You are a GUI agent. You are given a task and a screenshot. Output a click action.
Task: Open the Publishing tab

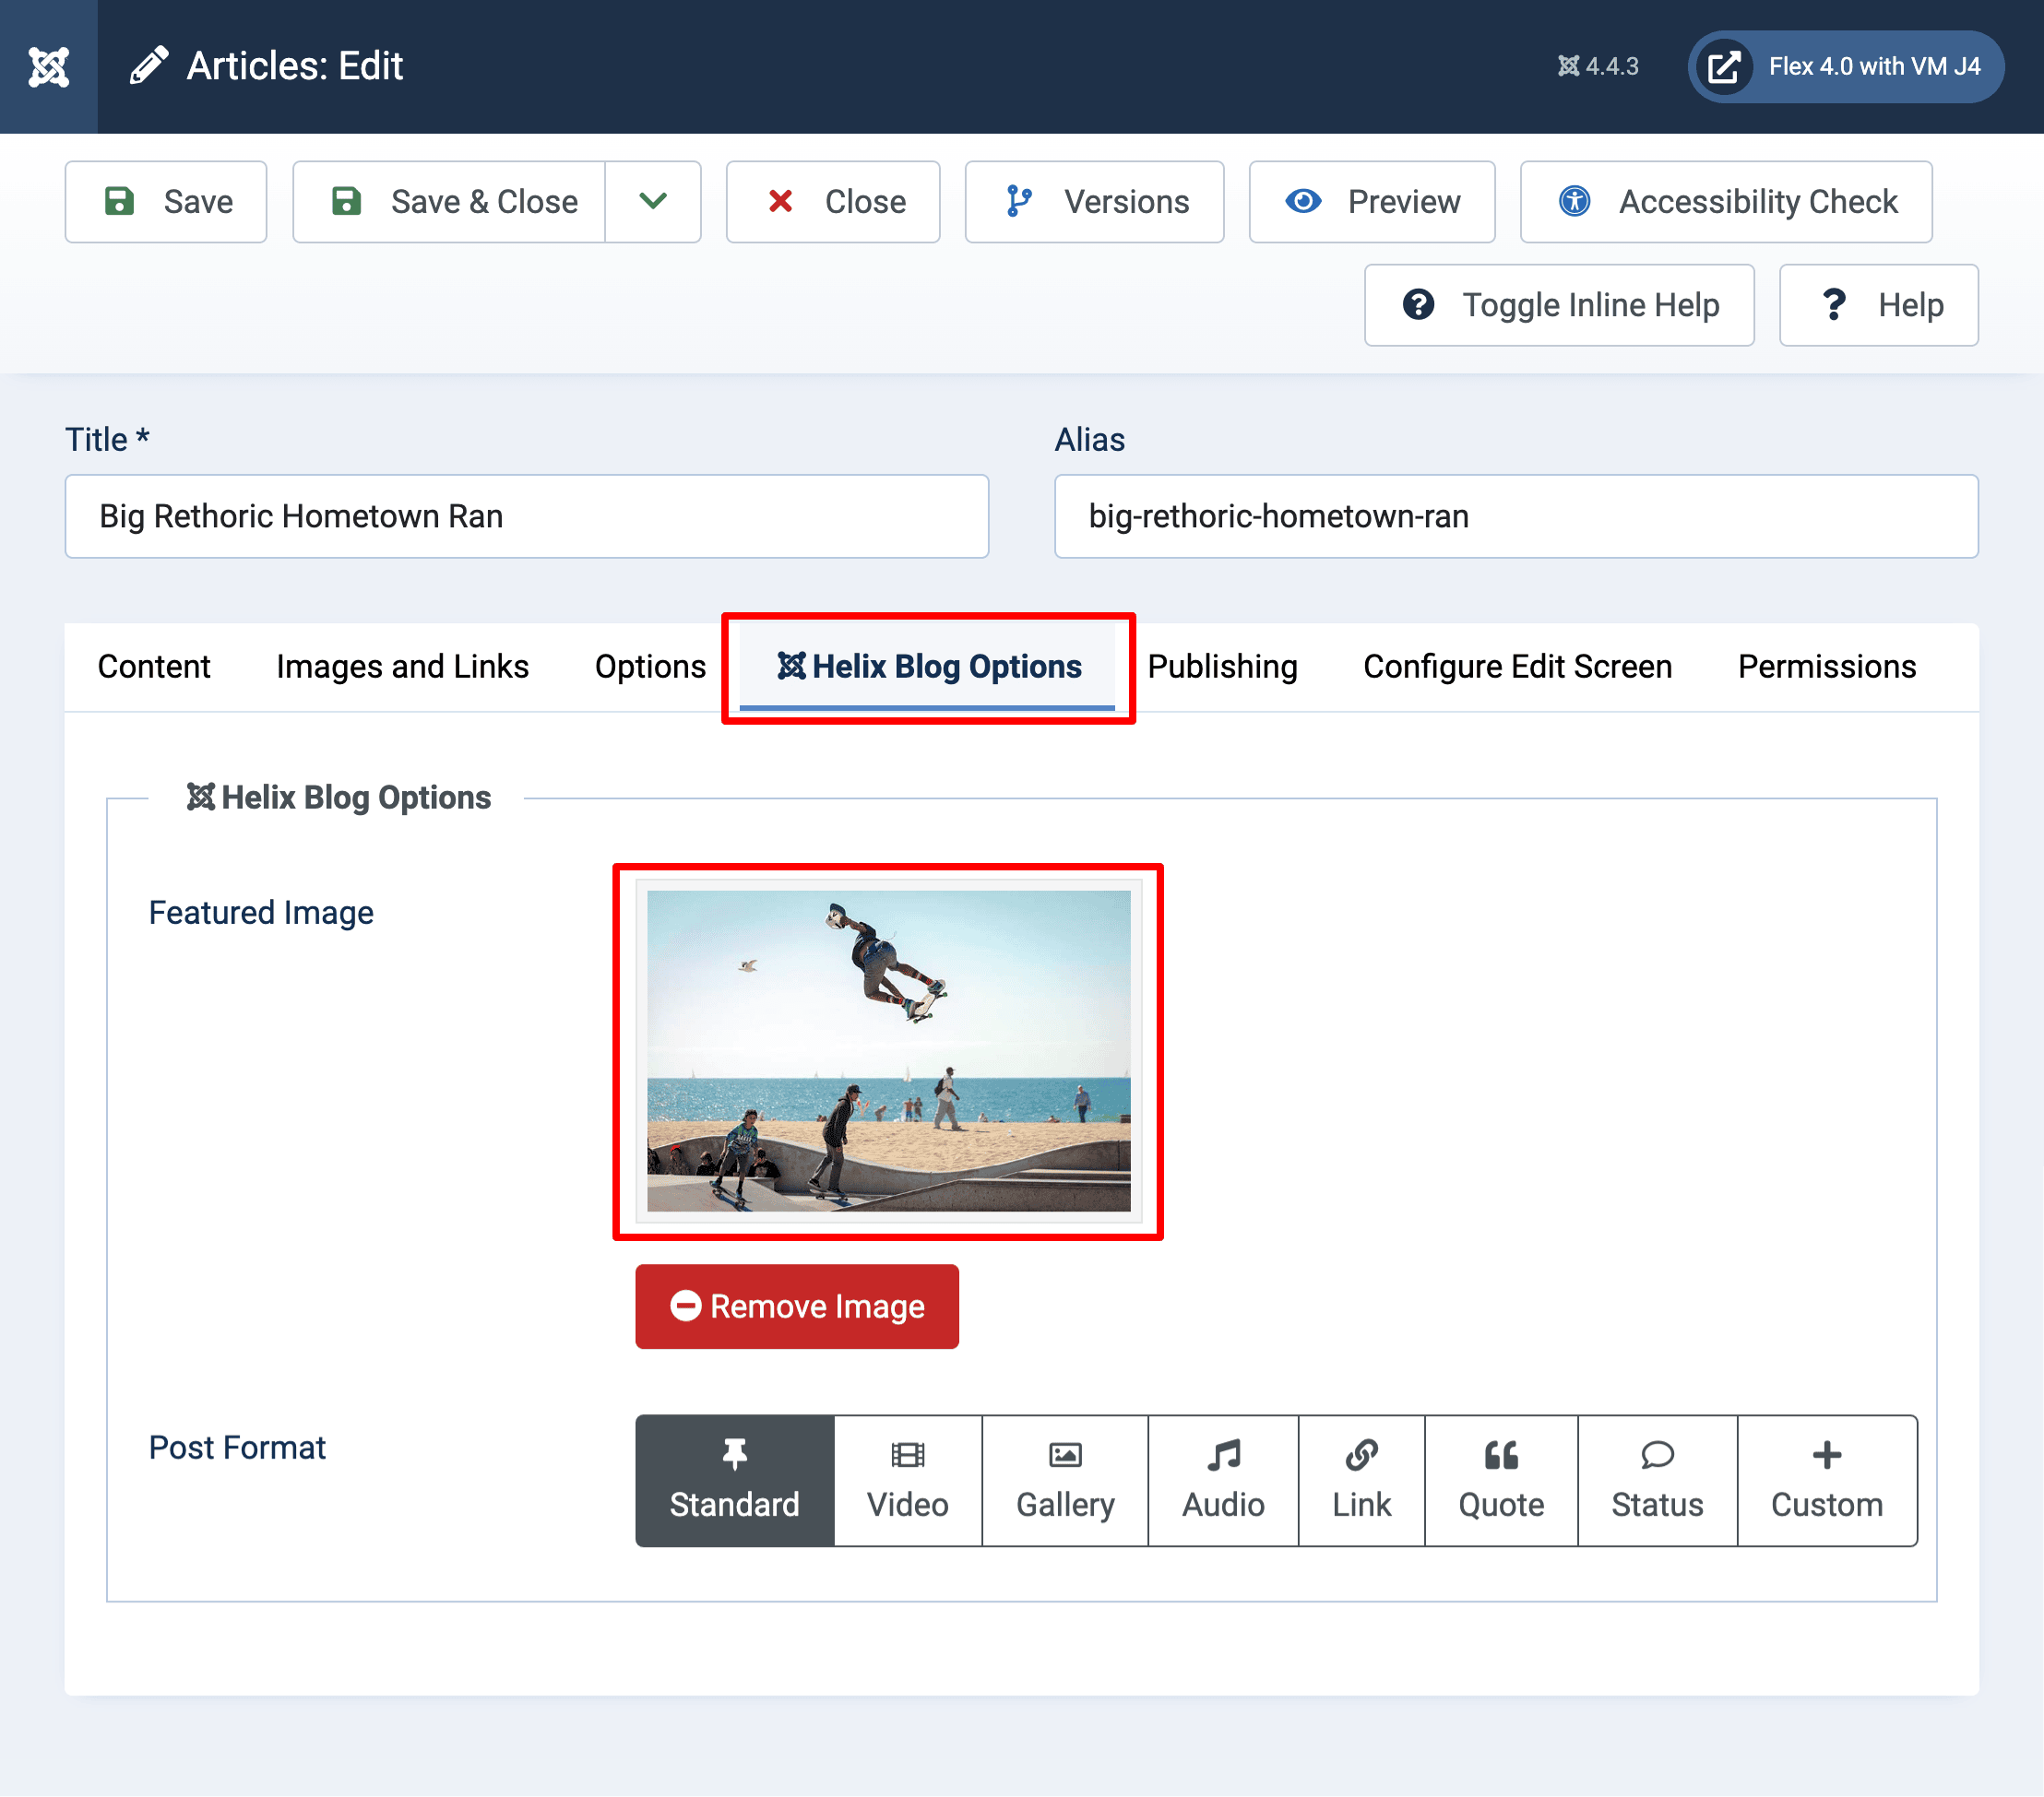tap(1222, 666)
